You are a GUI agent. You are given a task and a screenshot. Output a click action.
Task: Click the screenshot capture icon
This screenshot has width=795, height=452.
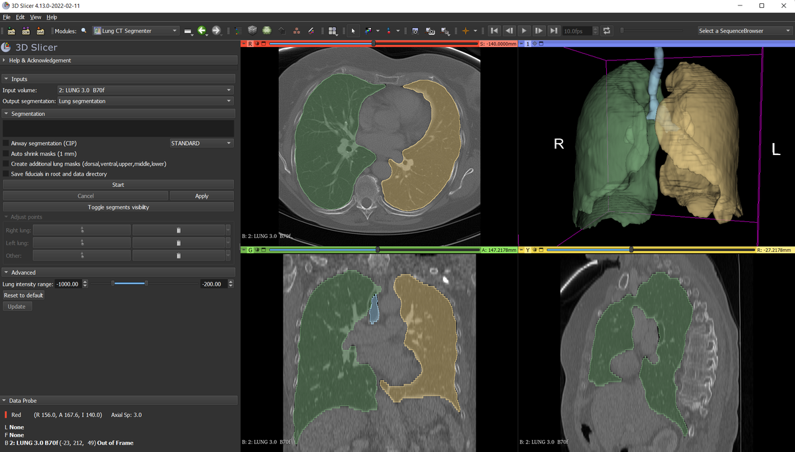tap(414, 30)
